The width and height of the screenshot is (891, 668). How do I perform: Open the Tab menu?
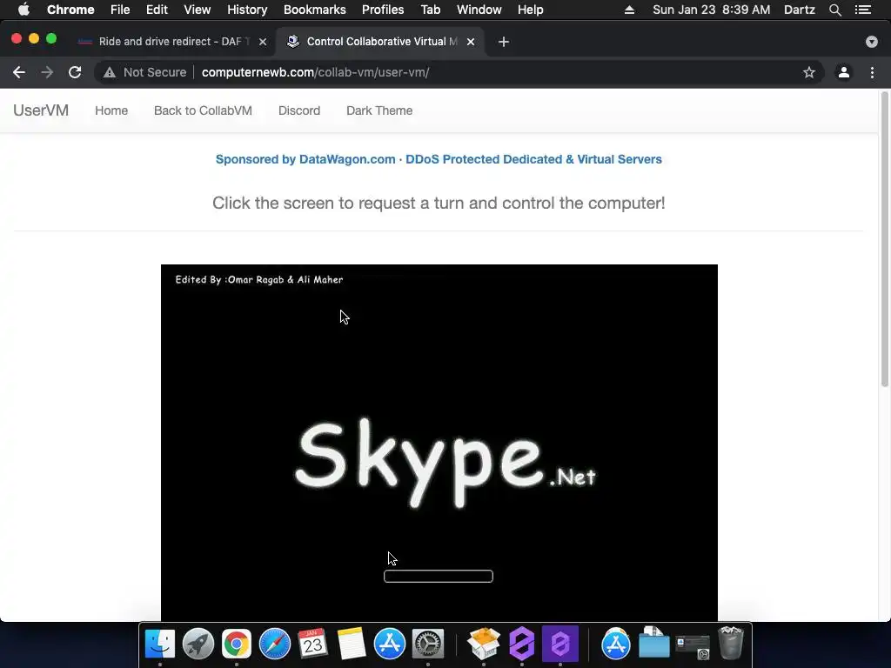(x=430, y=10)
